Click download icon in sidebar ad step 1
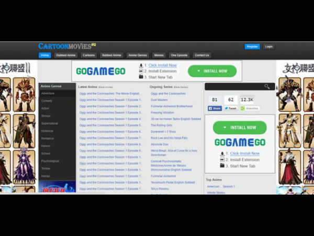314x236 pixels. tap(222, 154)
